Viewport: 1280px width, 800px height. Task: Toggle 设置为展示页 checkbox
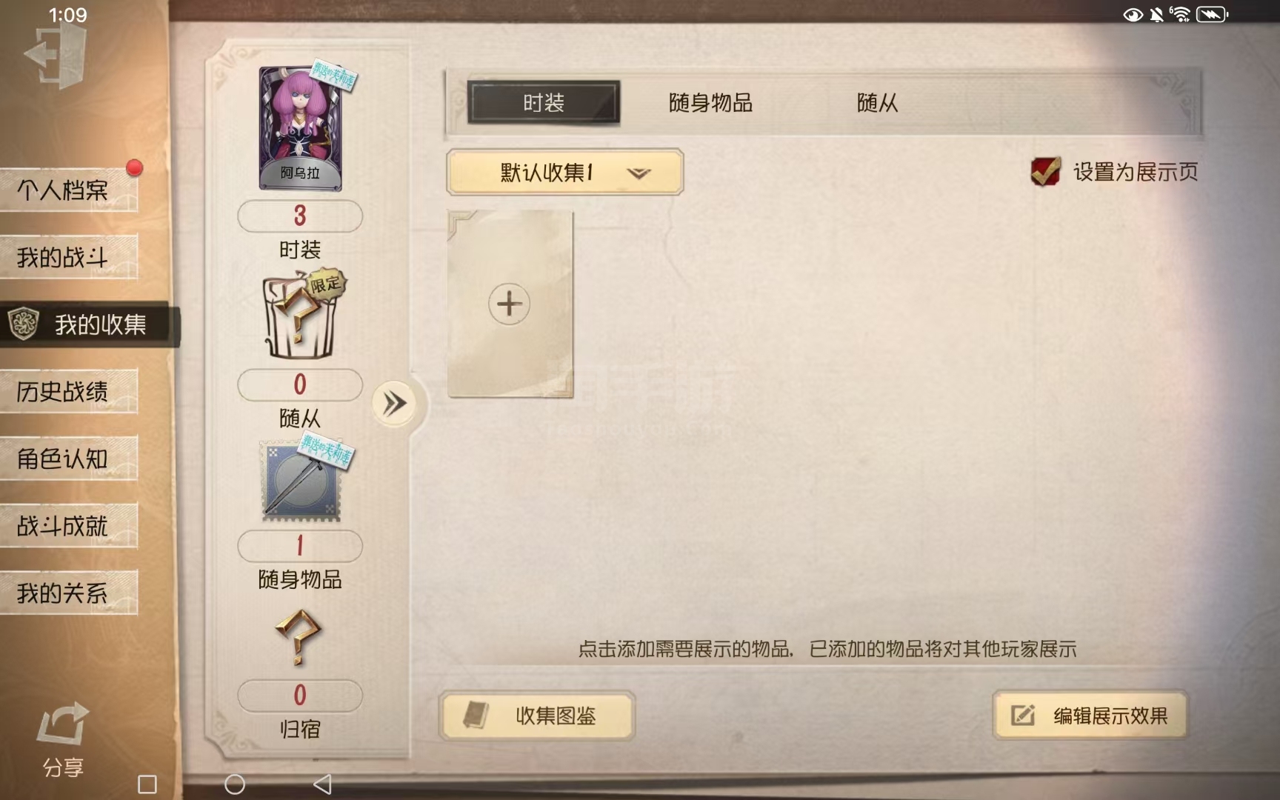coord(1045,172)
